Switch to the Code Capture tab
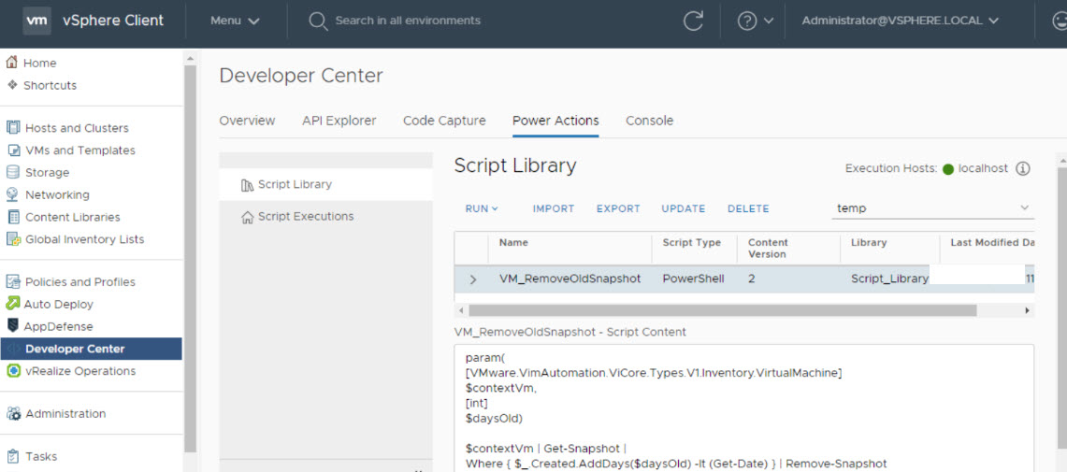The image size is (1067, 472). pyautogui.click(x=444, y=121)
